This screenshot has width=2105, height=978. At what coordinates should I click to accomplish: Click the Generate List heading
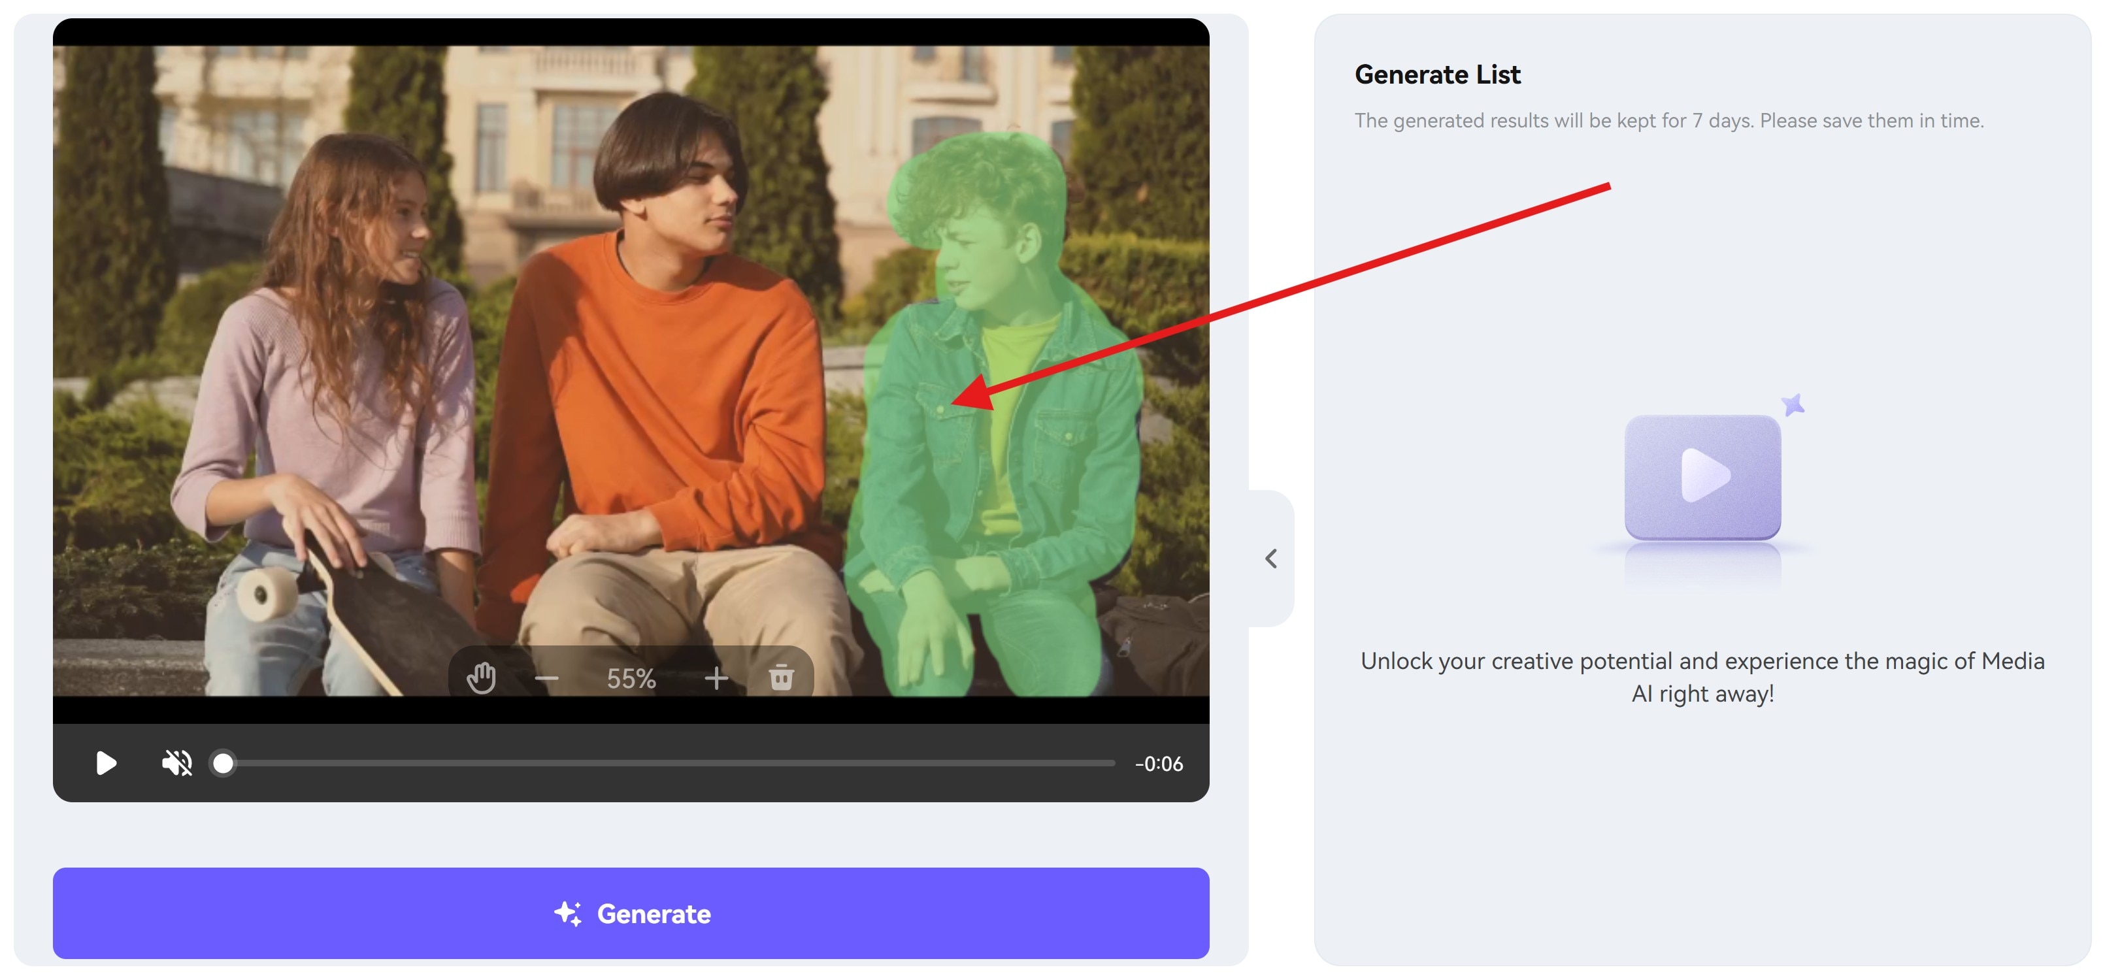[x=1438, y=74]
